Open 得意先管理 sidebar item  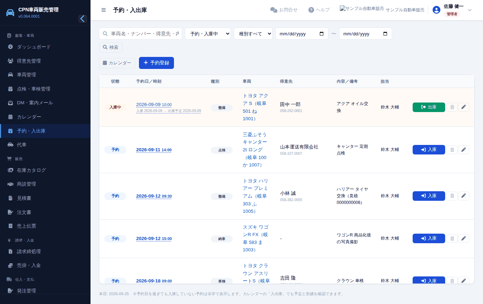45,61
